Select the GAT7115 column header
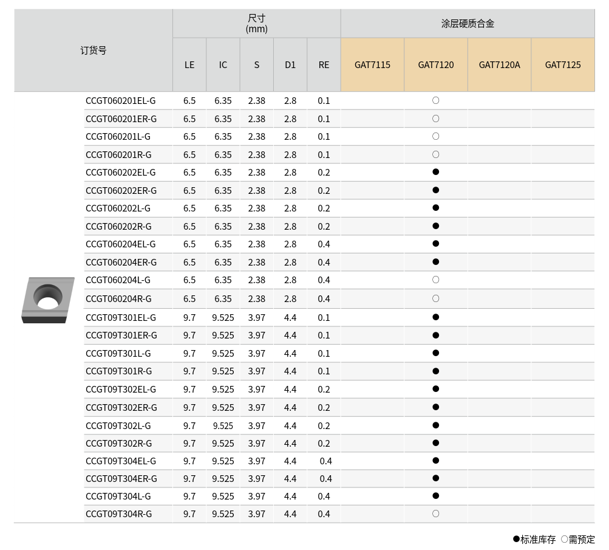The height and width of the screenshot is (550, 609). click(x=372, y=64)
